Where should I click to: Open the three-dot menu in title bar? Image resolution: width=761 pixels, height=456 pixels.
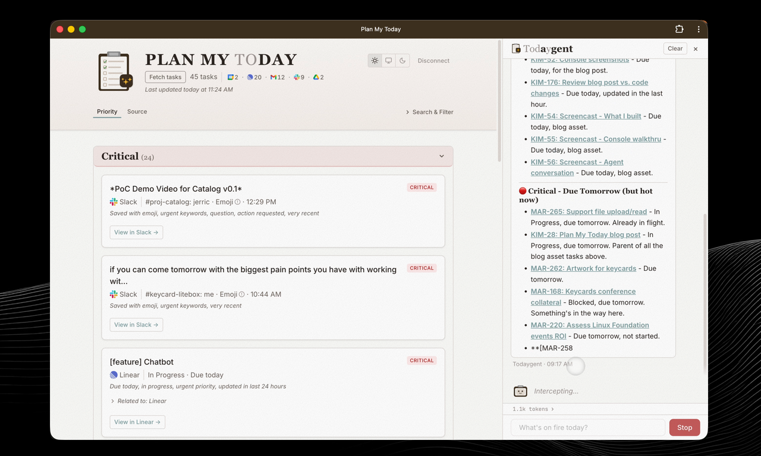point(699,29)
